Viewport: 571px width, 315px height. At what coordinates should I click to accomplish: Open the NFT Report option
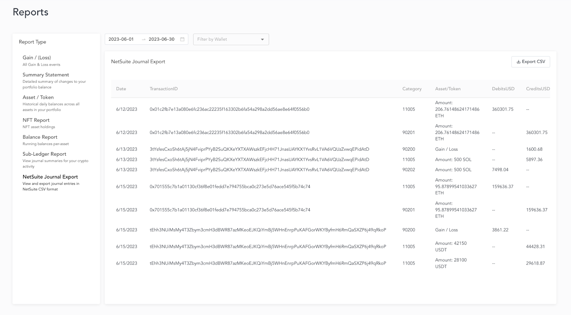[x=36, y=120]
